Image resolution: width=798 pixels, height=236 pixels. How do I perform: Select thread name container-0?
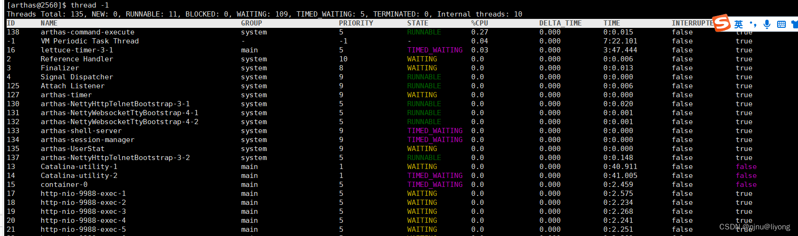[x=64, y=185]
